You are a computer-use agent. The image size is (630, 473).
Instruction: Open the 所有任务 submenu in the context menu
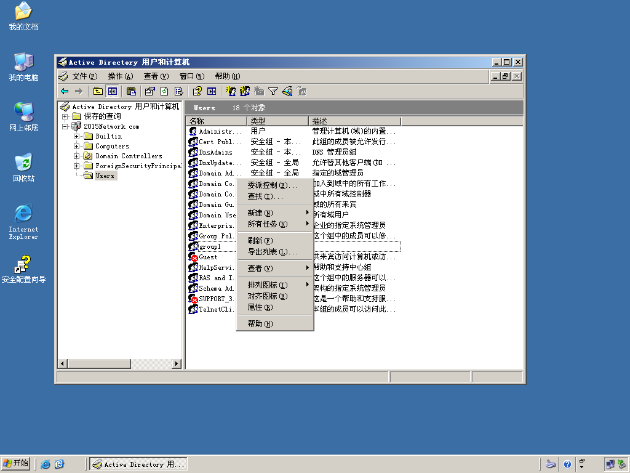point(275,224)
